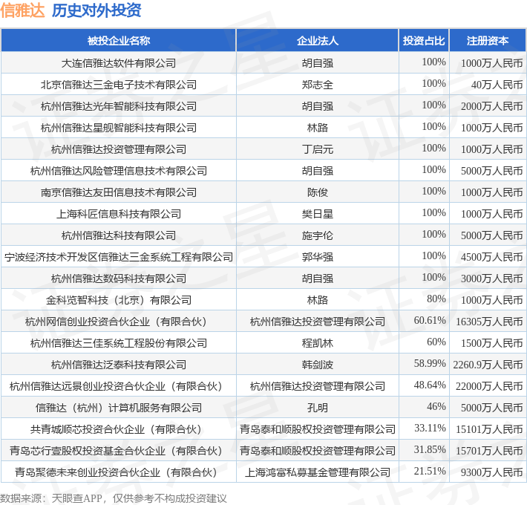527x505 pixels.
Task: Click the 21.51% investment ratio value
Action: [430, 471]
